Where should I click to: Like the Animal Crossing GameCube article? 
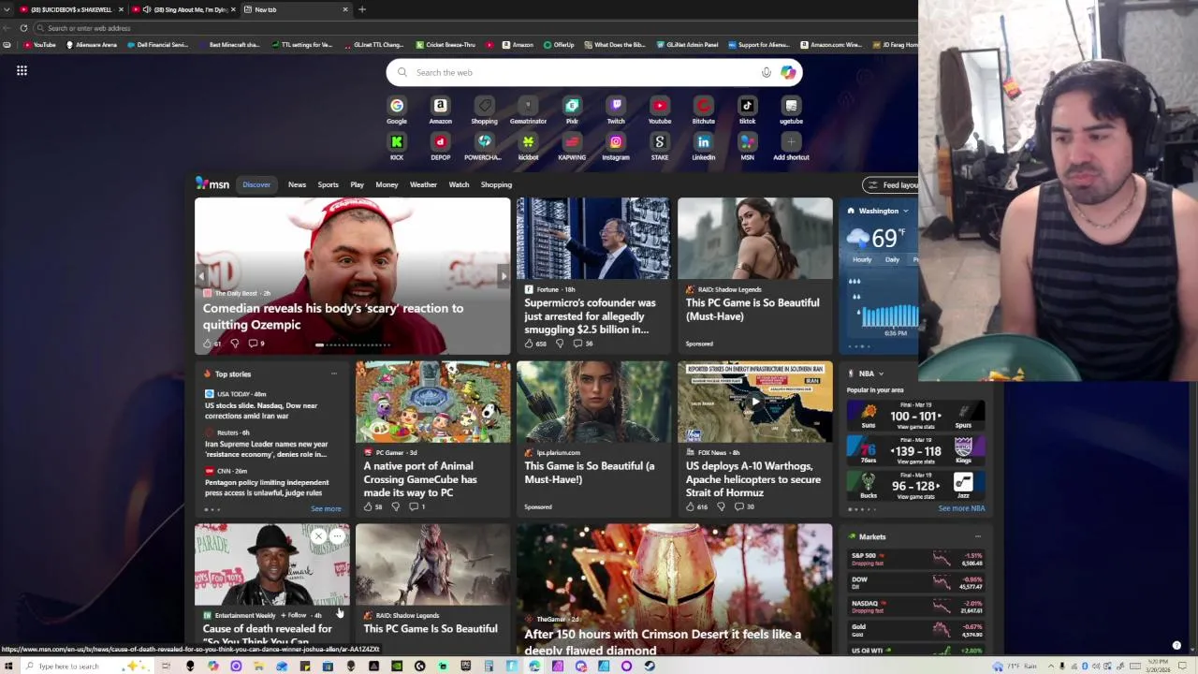pyautogui.click(x=368, y=506)
